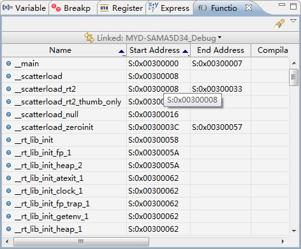Click the icon beside __rt_lib_init_heap_1
The image size is (301, 249).
coord(8,229)
